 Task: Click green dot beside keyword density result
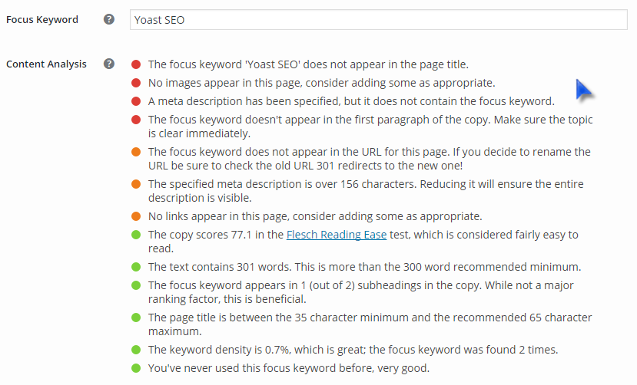[x=136, y=350]
